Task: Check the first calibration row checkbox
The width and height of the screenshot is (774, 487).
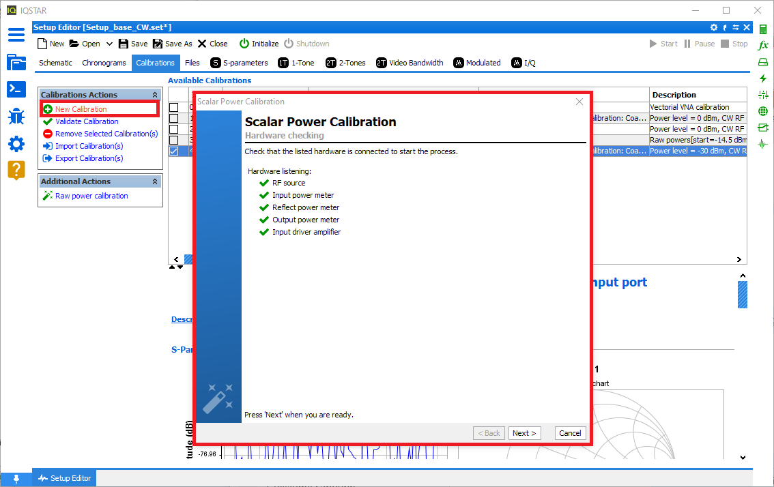Action: [174, 107]
